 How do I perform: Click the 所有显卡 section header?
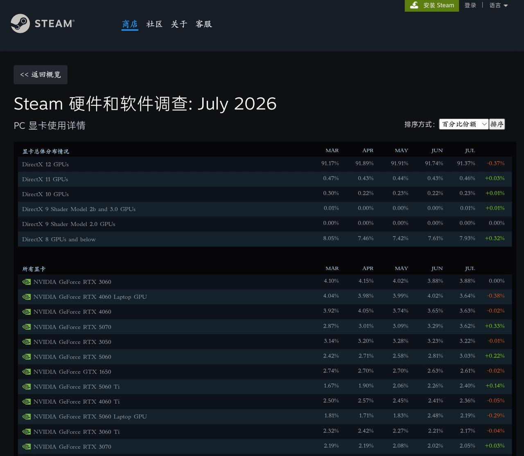tap(34, 269)
